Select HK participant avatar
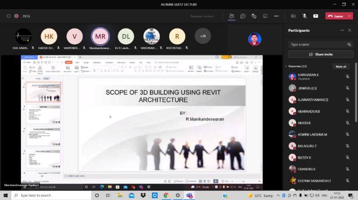The width and height of the screenshot is (358, 200). [49, 36]
